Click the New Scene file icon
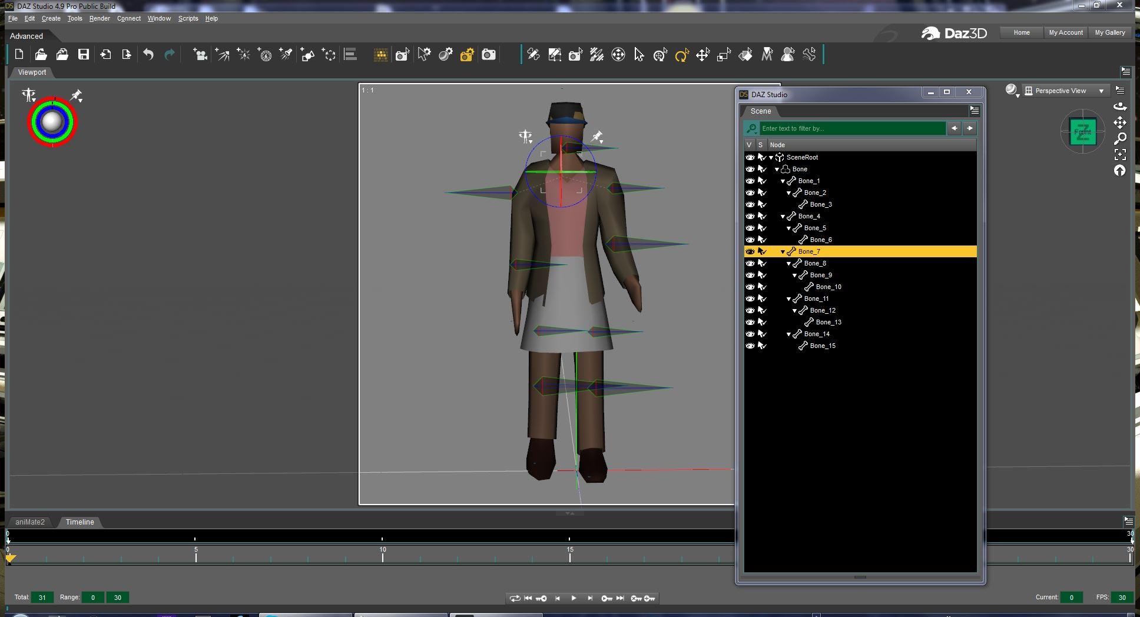This screenshot has width=1140, height=617. coord(19,55)
